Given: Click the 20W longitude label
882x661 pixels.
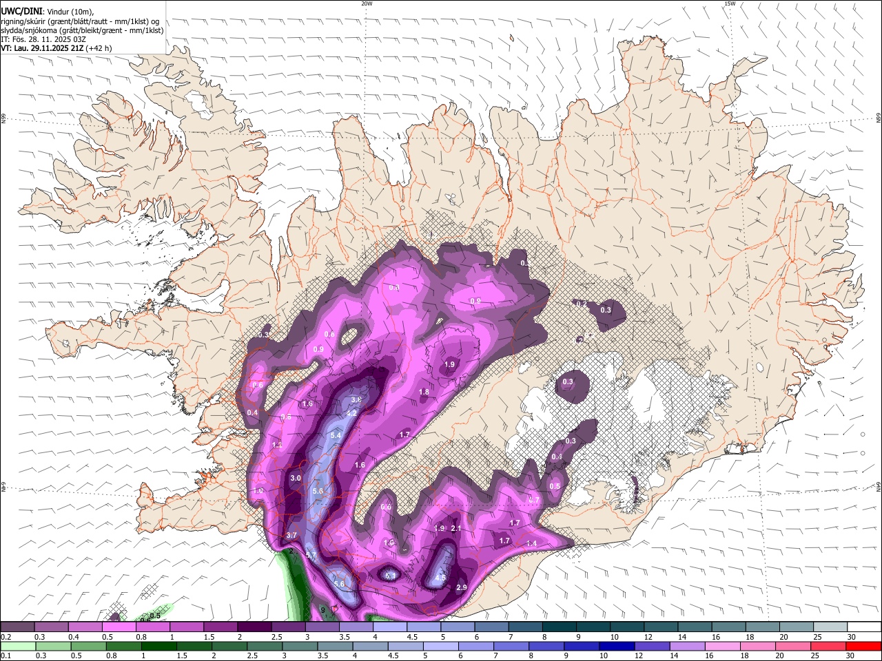Looking at the screenshot, I should 367,3.
